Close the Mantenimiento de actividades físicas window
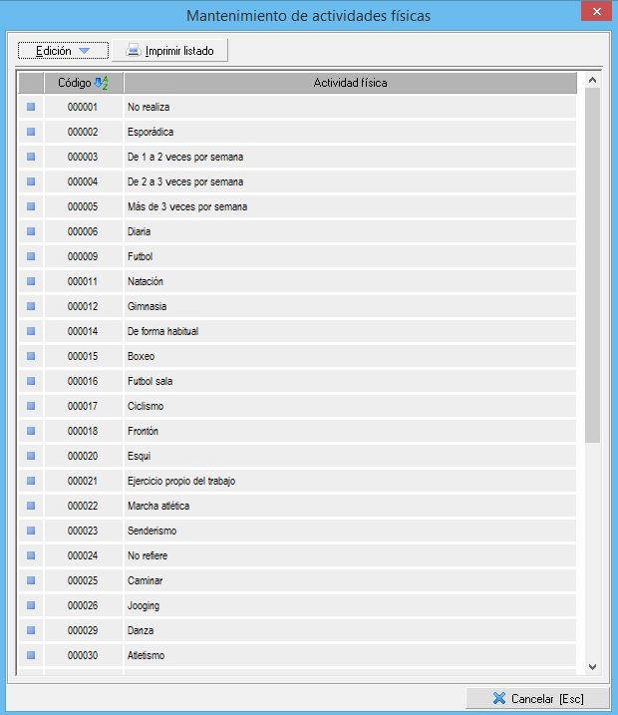 [x=595, y=12]
